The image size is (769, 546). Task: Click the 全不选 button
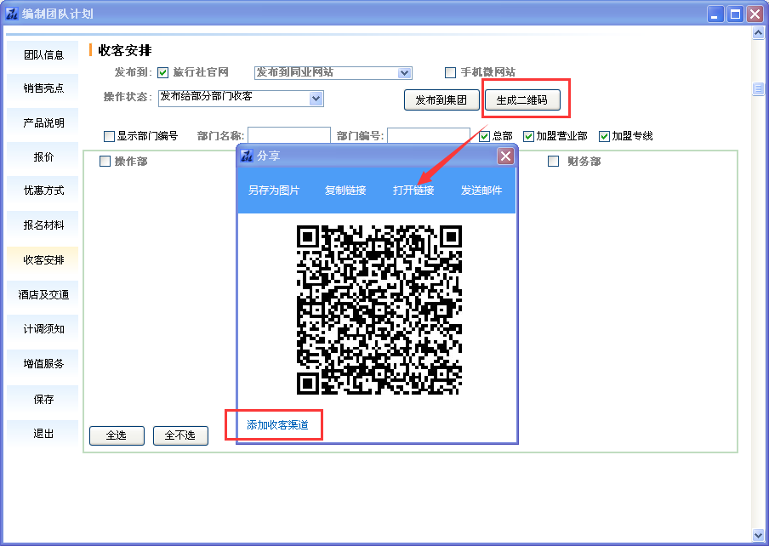(x=180, y=435)
